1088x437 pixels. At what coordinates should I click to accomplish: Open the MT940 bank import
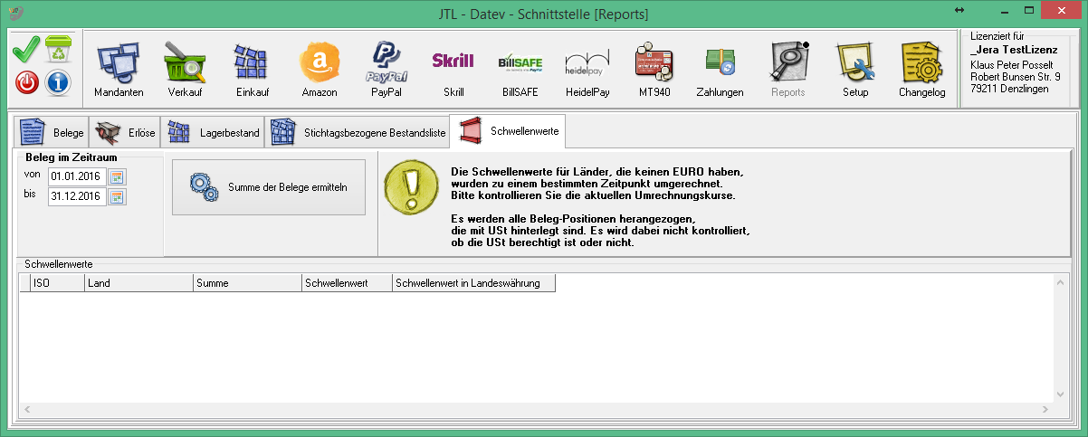pos(654,69)
